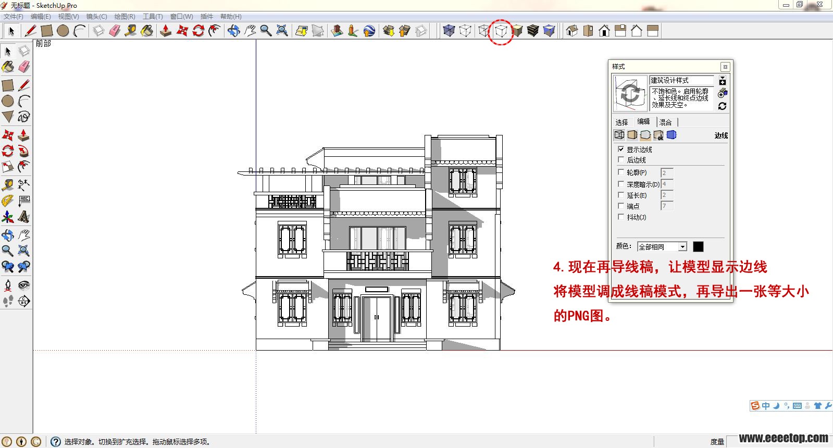The image size is (833, 448).
Task: Switch to Right view
Action: tap(620, 31)
